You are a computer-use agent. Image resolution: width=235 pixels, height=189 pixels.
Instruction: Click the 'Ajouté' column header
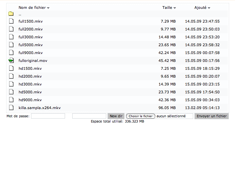click(x=200, y=8)
